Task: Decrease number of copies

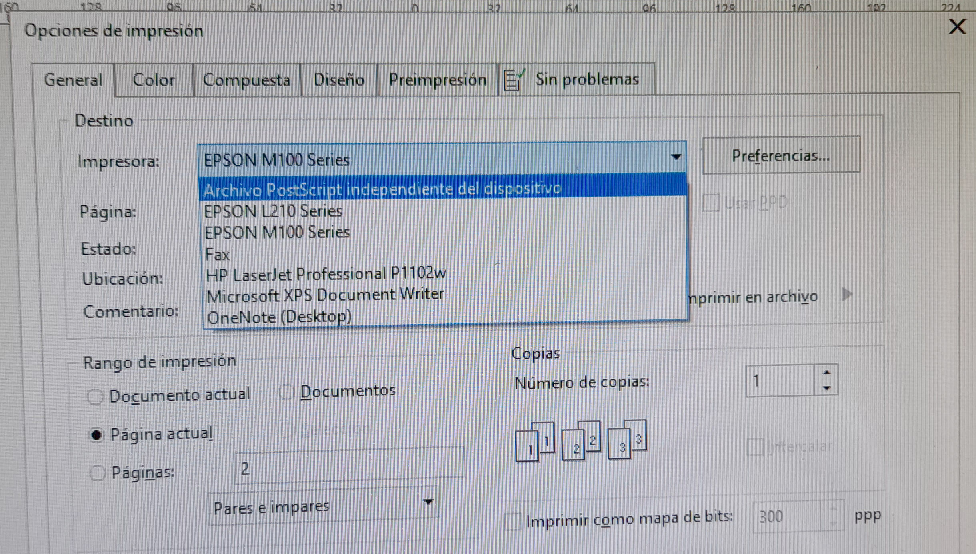Action: 826,388
